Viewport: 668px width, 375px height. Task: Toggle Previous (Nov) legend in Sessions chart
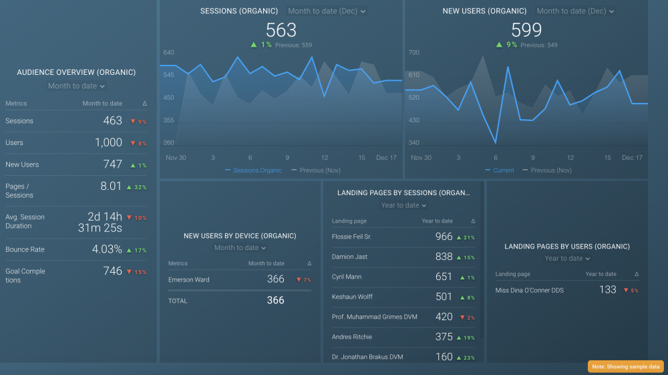(317, 170)
